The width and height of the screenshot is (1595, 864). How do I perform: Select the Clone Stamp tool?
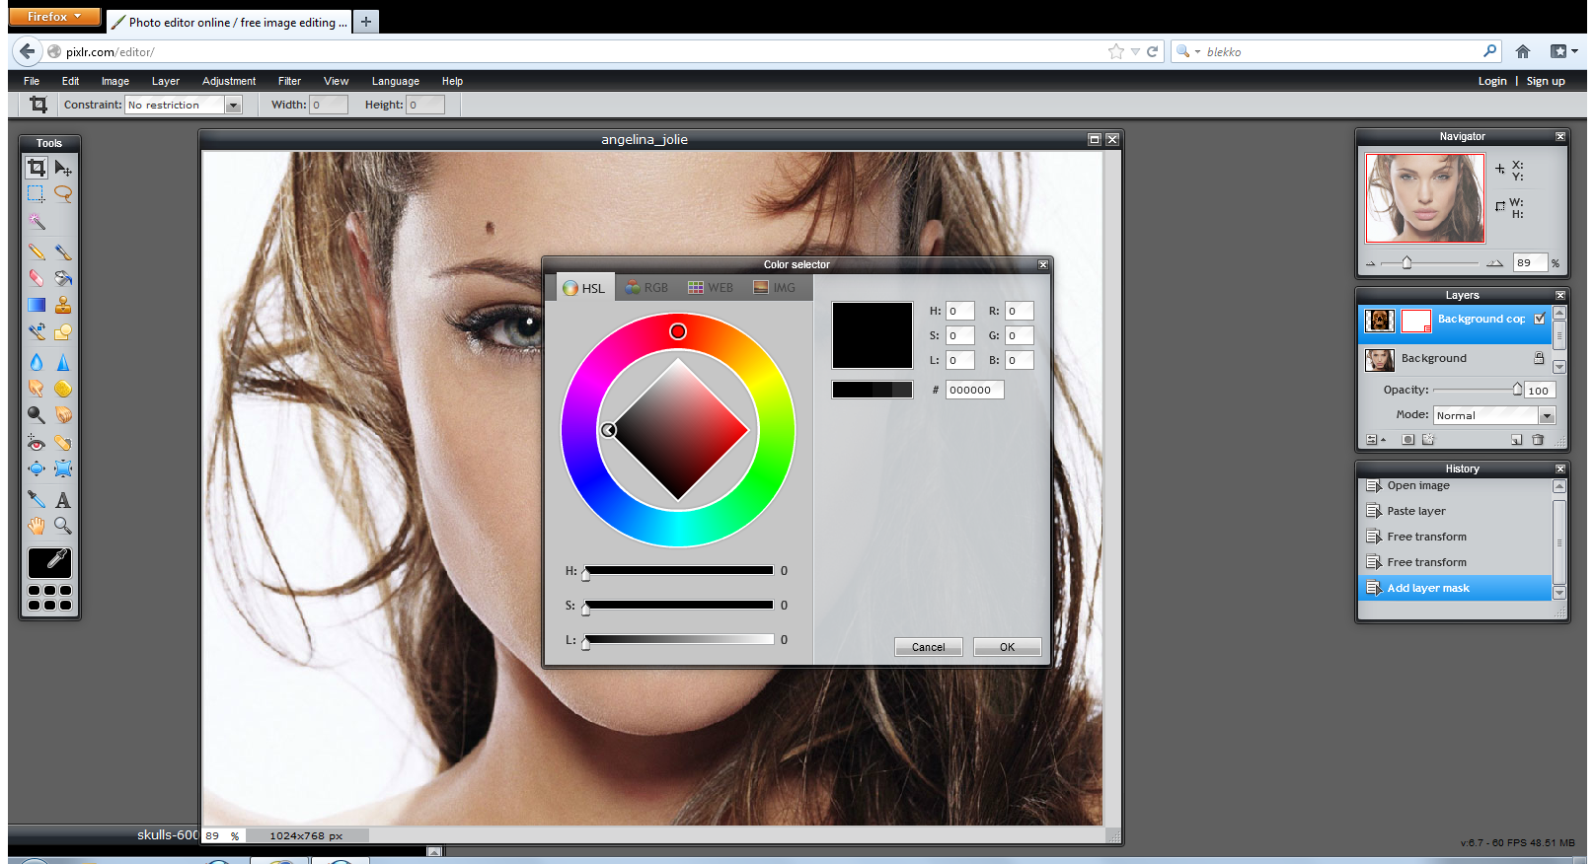pos(63,305)
